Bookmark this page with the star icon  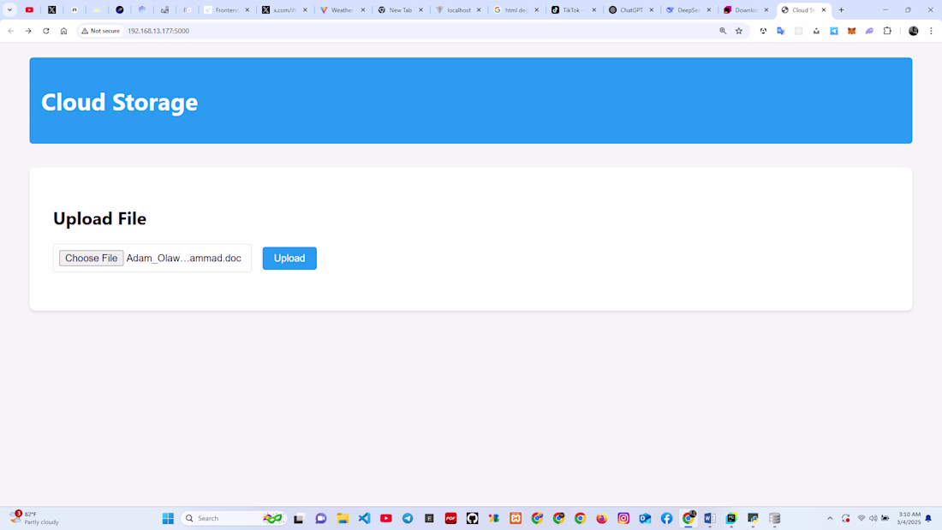coord(739,31)
